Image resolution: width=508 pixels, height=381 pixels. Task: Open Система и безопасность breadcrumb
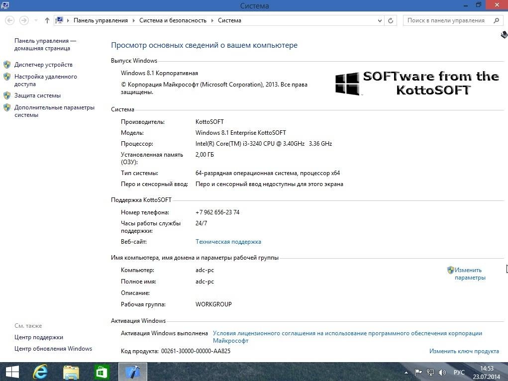click(x=173, y=20)
